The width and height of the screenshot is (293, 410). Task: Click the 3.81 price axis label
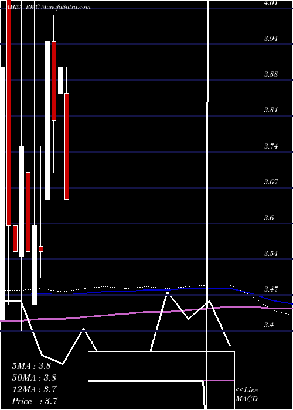tap(271, 110)
